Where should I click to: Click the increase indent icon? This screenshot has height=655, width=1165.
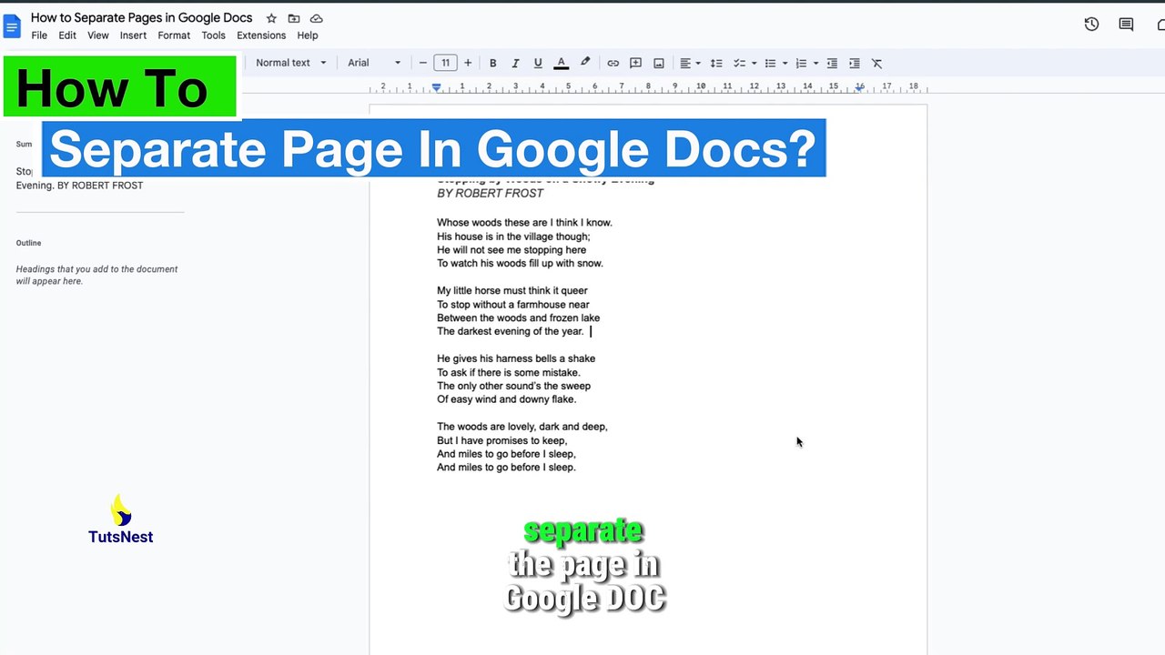click(854, 63)
